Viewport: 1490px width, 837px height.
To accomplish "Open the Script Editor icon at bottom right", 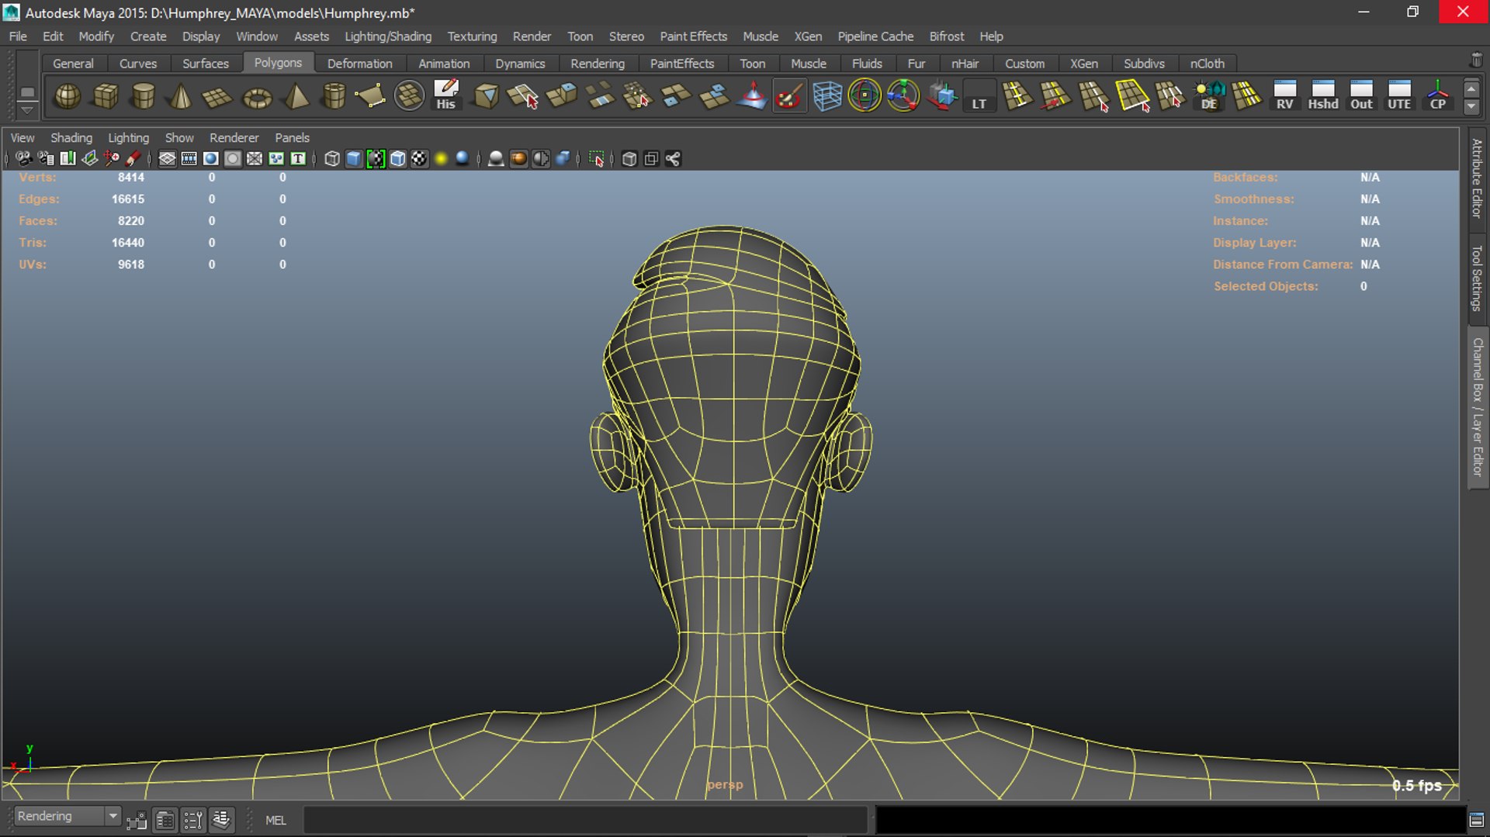I will coord(1477,820).
